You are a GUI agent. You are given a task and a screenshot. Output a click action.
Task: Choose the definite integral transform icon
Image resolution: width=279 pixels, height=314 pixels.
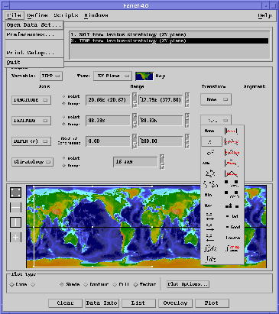pos(210,248)
